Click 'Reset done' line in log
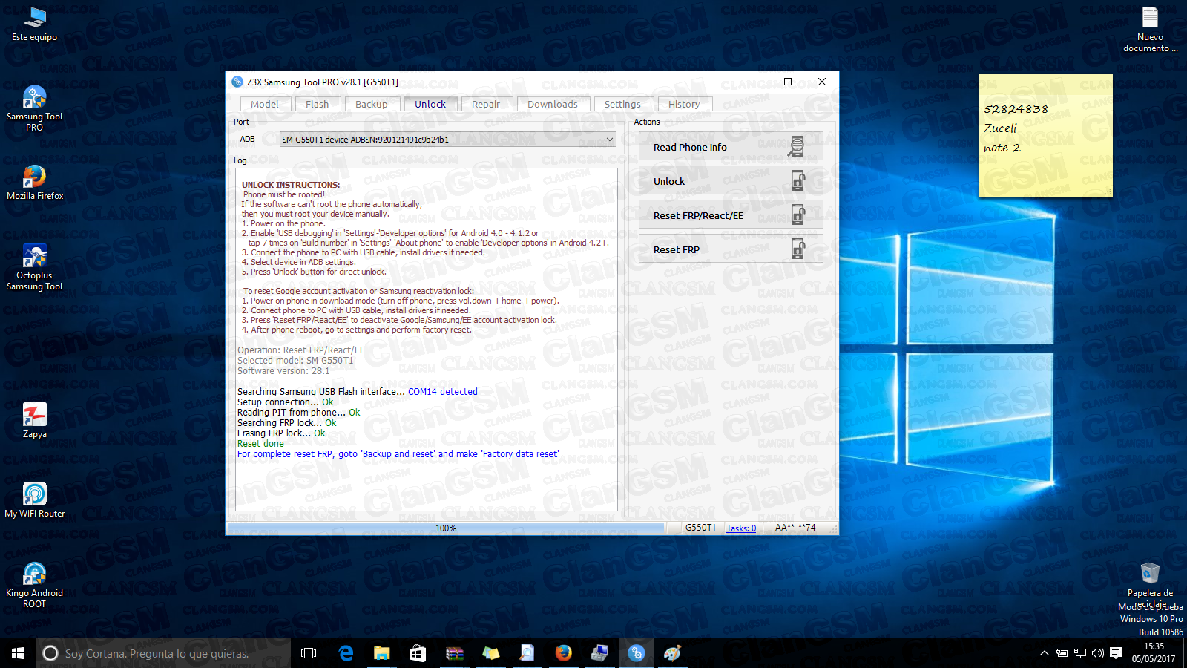 pos(260,444)
